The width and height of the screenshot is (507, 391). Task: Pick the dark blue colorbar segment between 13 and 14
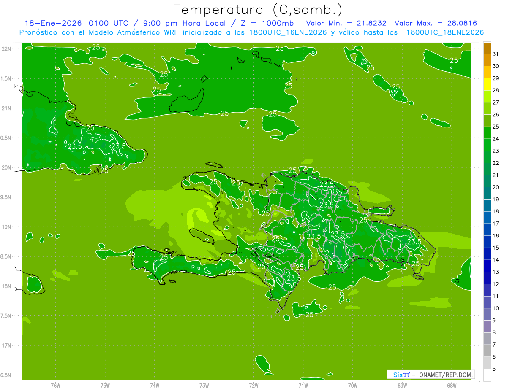(x=487, y=266)
